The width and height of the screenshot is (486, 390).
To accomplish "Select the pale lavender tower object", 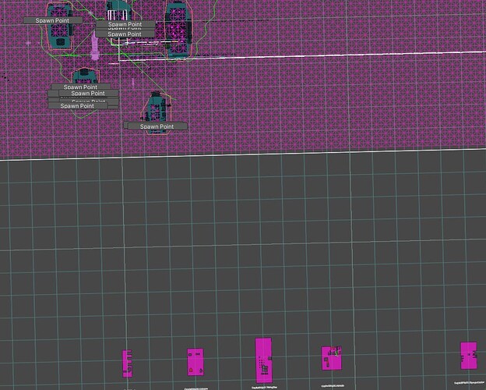I will coord(94,47).
